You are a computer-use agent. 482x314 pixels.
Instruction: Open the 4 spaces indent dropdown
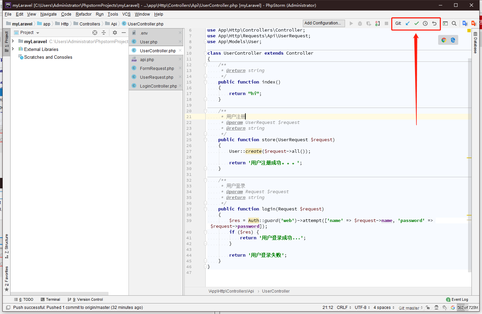tap(384, 308)
